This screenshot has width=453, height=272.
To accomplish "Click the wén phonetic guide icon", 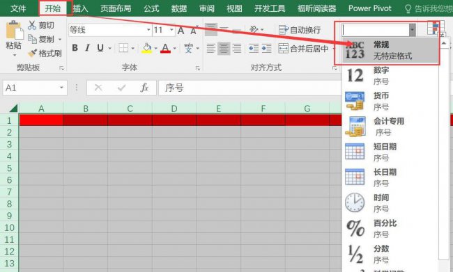I will 188,48.
